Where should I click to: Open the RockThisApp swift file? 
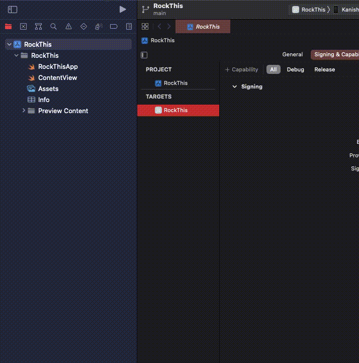click(52, 67)
